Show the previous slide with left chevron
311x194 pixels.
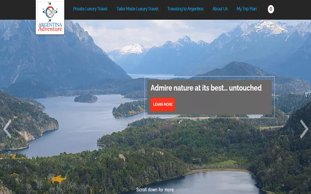point(7,129)
